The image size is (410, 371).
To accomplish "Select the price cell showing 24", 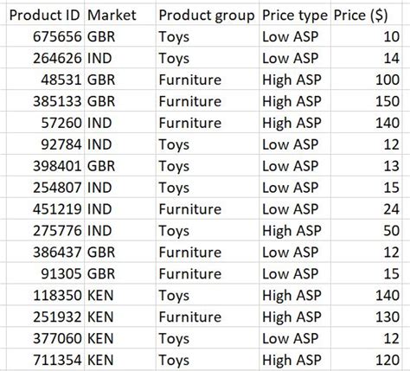I will pos(366,209).
